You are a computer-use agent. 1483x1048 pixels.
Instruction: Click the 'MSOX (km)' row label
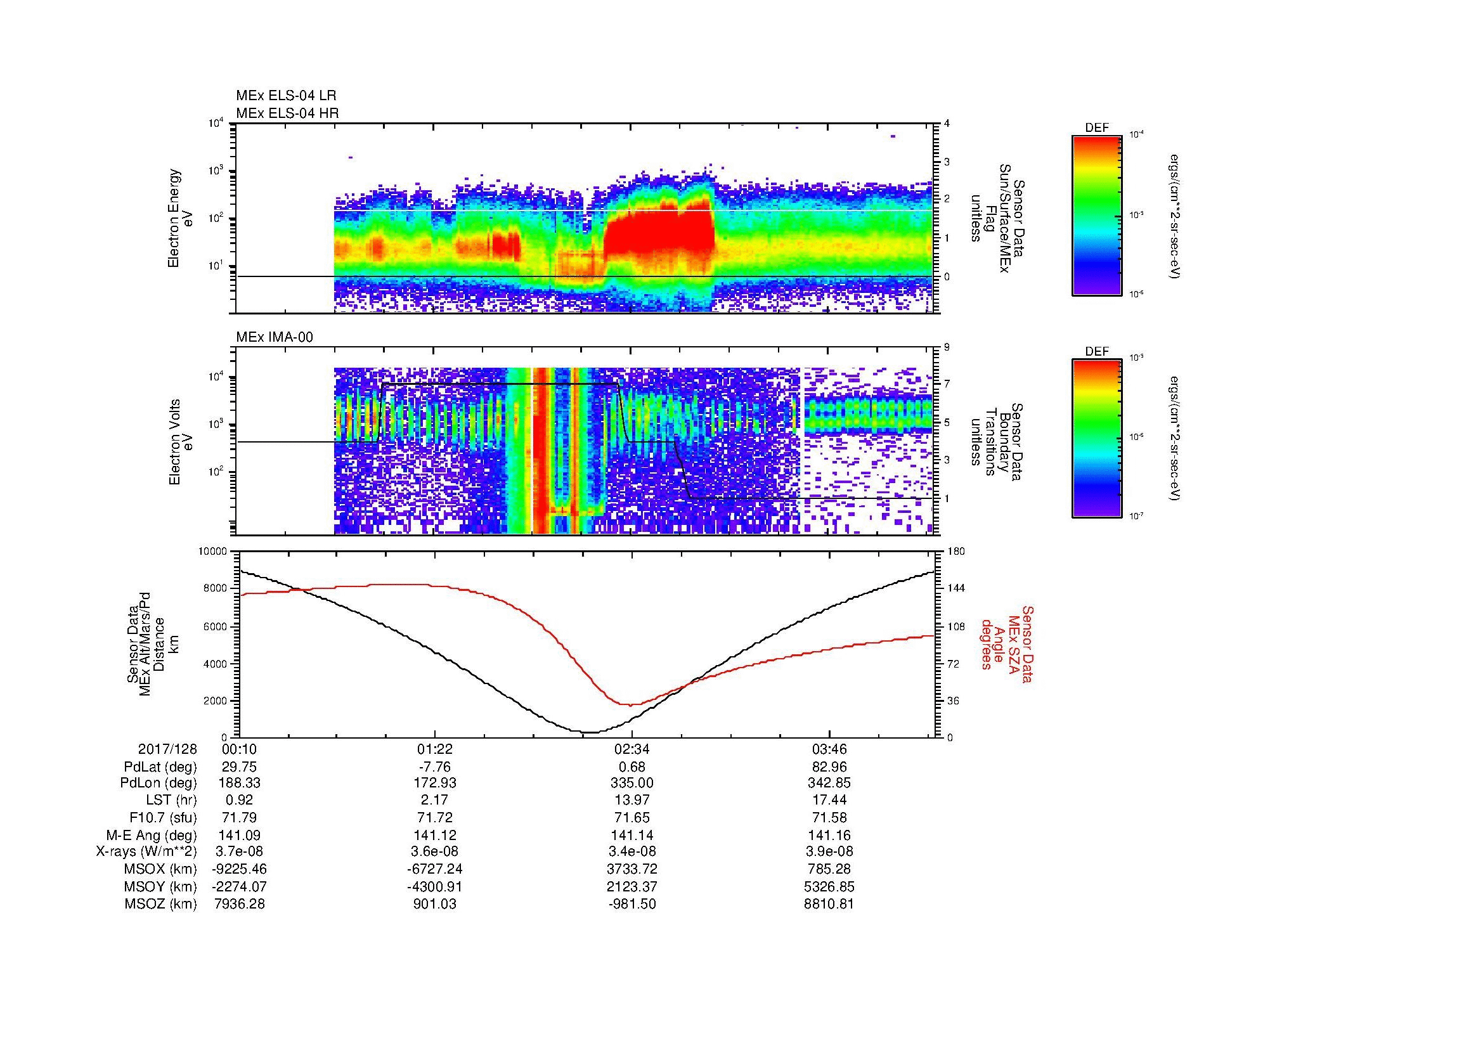[x=160, y=869]
